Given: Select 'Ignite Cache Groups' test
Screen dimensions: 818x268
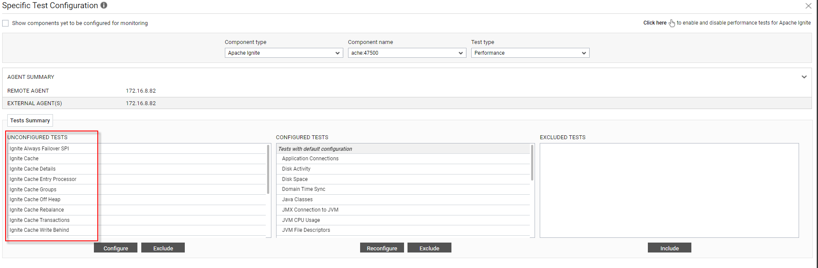Looking at the screenshot, I should (137, 190).
